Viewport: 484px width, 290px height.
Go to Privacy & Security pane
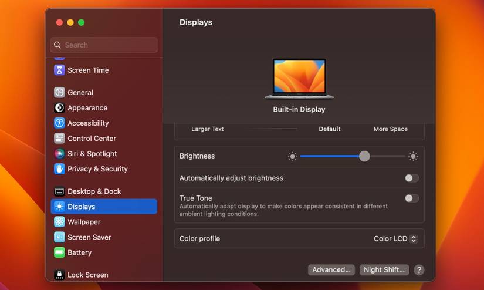click(97, 169)
